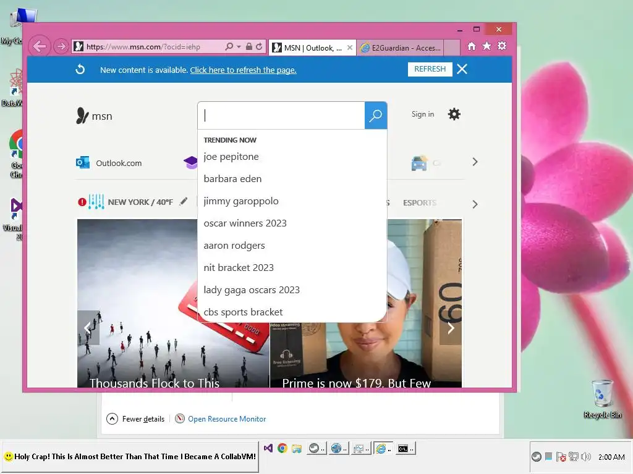Expand the address bar autocomplete dropdown arrow
The height and width of the screenshot is (474, 633).
239,47
